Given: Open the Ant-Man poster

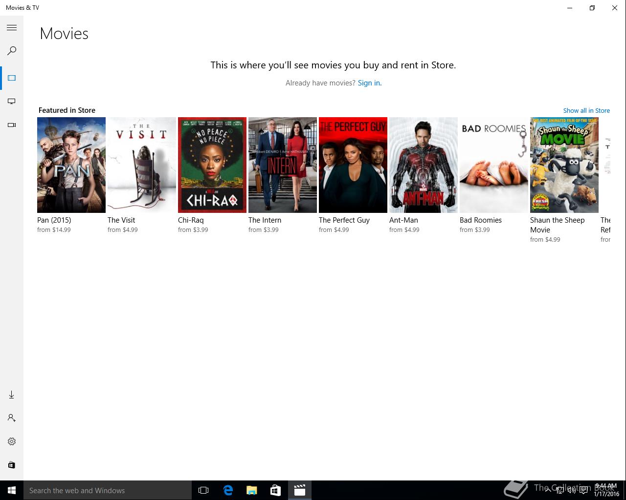Looking at the screenshot, I should [424, 165].
